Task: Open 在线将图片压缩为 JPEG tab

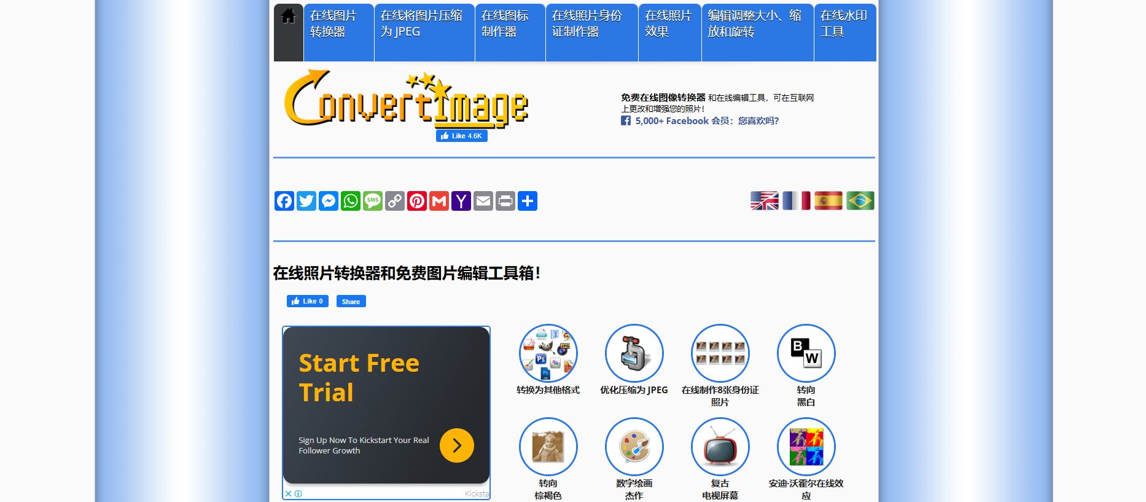Action: click(424, 32)
